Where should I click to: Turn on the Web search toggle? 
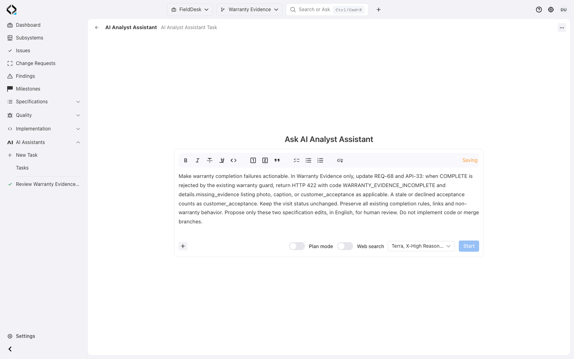tap(345, 246)
